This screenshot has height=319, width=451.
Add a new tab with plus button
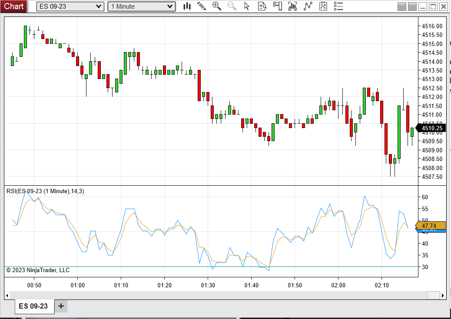[61, 306]
